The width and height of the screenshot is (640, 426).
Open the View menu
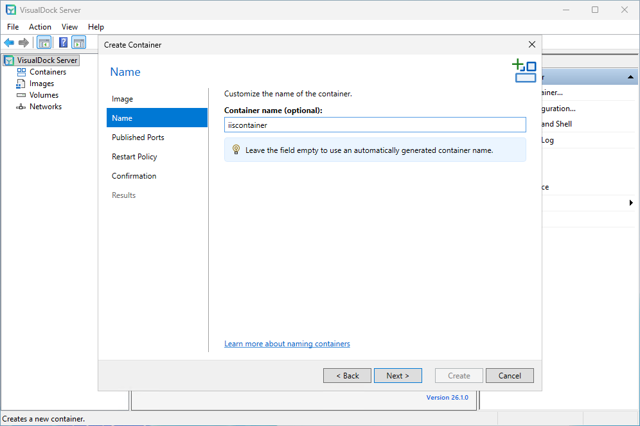[x=69, y=27]
